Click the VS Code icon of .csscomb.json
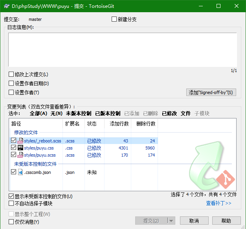The image size is (246, 229). pos(20,172)
